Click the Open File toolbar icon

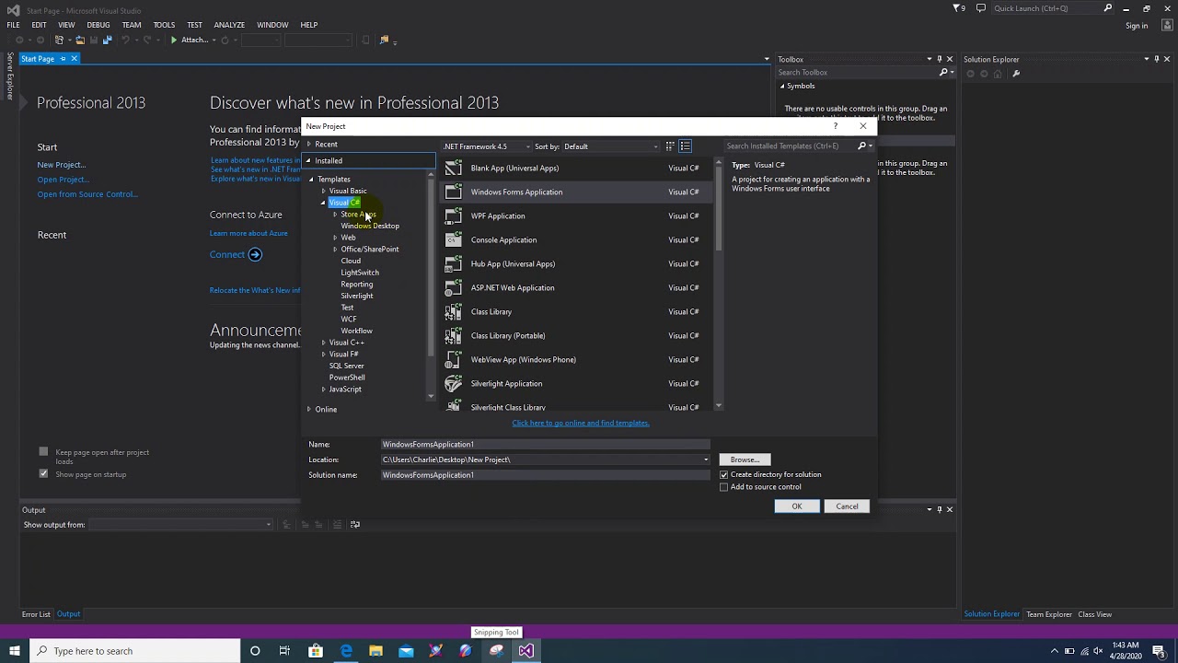80,41
